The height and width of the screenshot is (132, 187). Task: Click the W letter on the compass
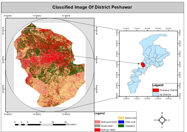155,120
